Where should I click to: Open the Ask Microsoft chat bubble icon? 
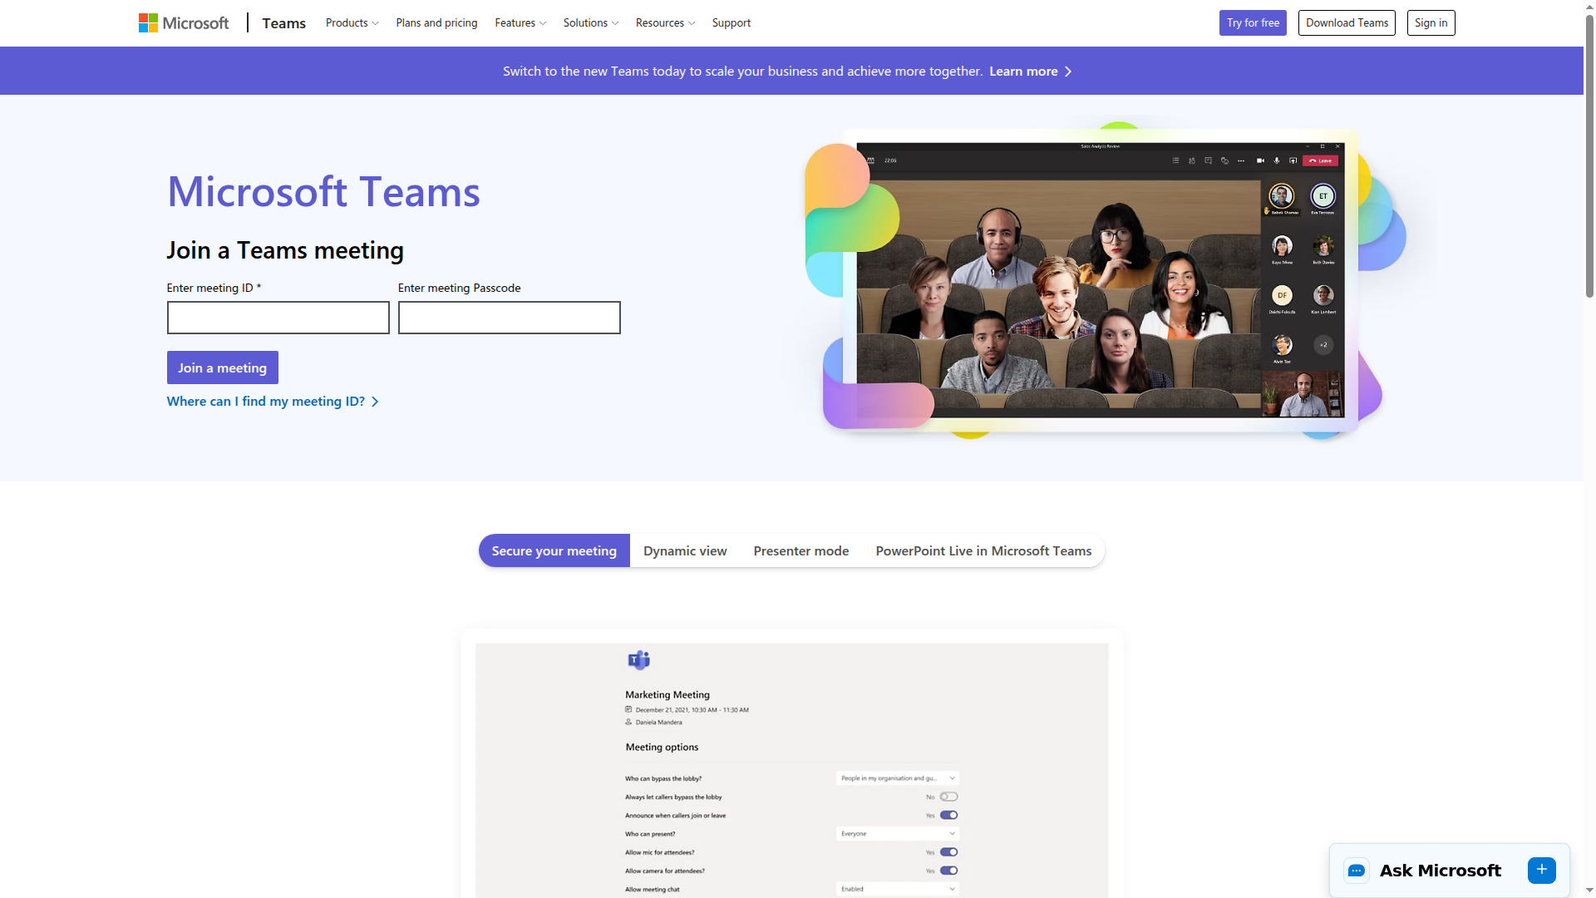click(x=1357, y=871)
